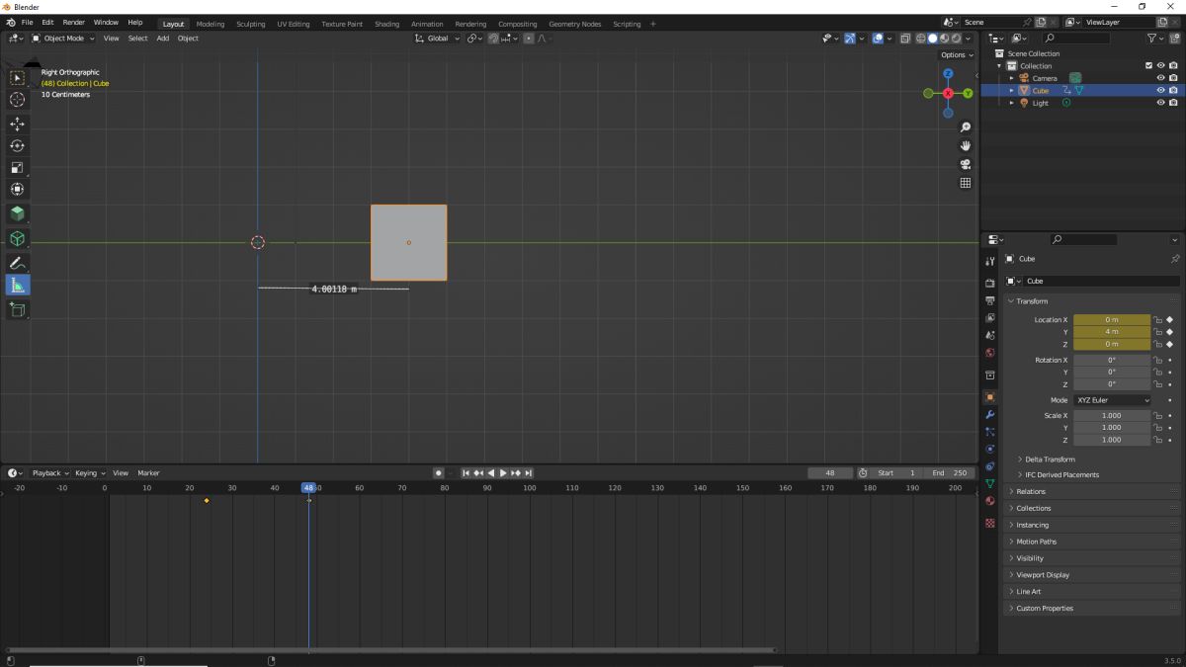Open the Modifiers wrench tab
The width and height of the screenshot is (1186, 667).
tap(990, 414)
